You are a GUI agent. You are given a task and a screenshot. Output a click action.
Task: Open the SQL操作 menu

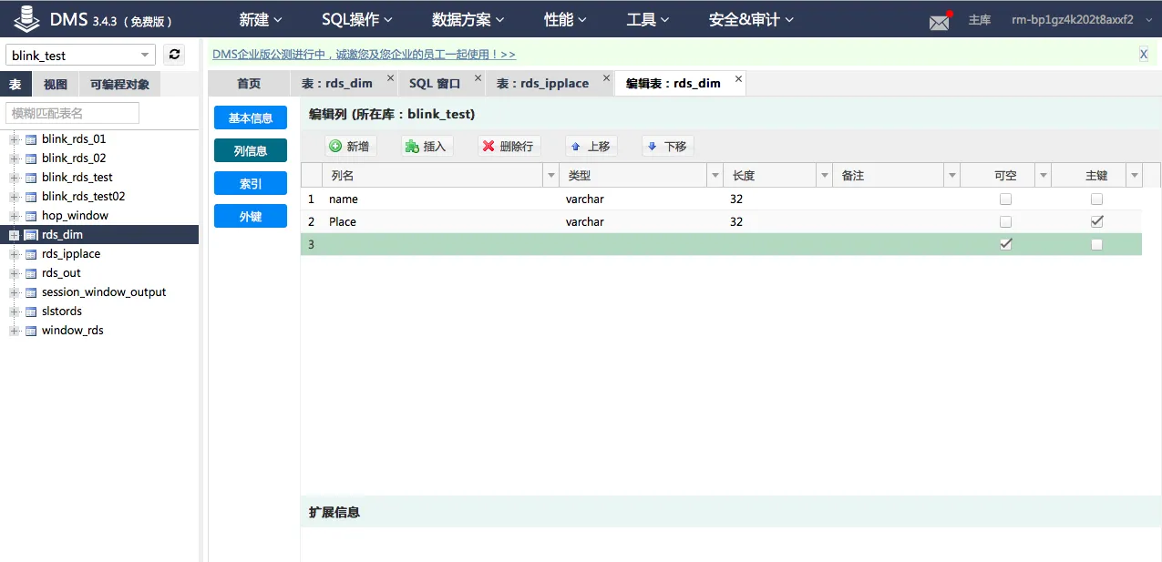click(357, 19)
